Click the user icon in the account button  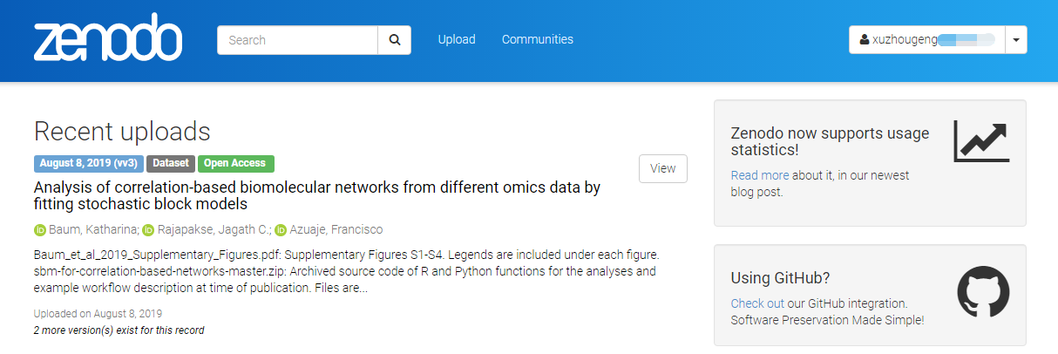tap(864, 40)
